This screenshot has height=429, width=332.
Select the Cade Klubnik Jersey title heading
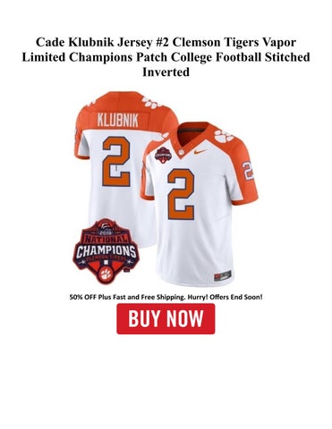point(166,57)
